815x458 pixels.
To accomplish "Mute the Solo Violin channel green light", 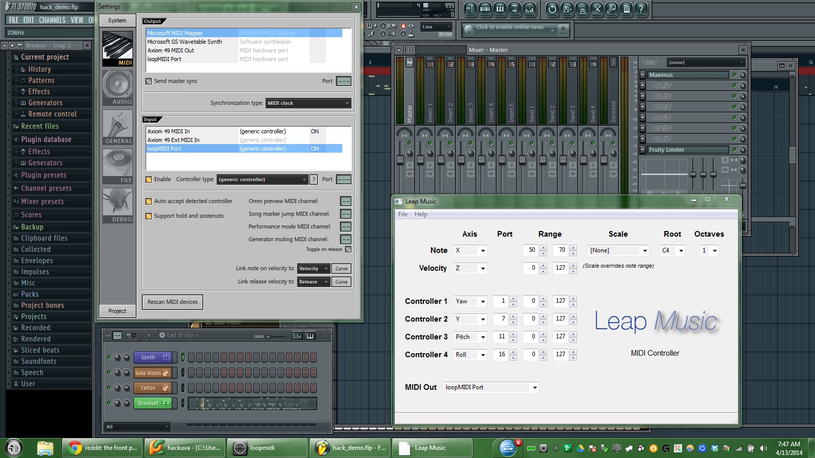I will pyautogui.click(x=108, y=373).
